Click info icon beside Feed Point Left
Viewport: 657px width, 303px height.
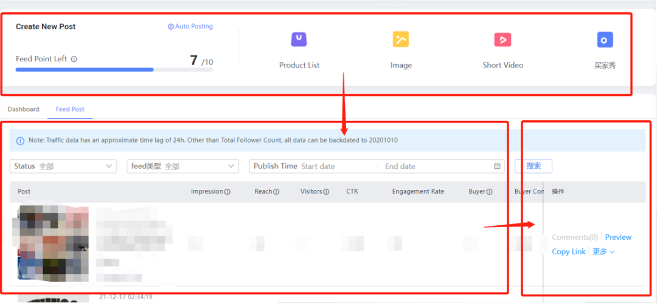(74, 60)
